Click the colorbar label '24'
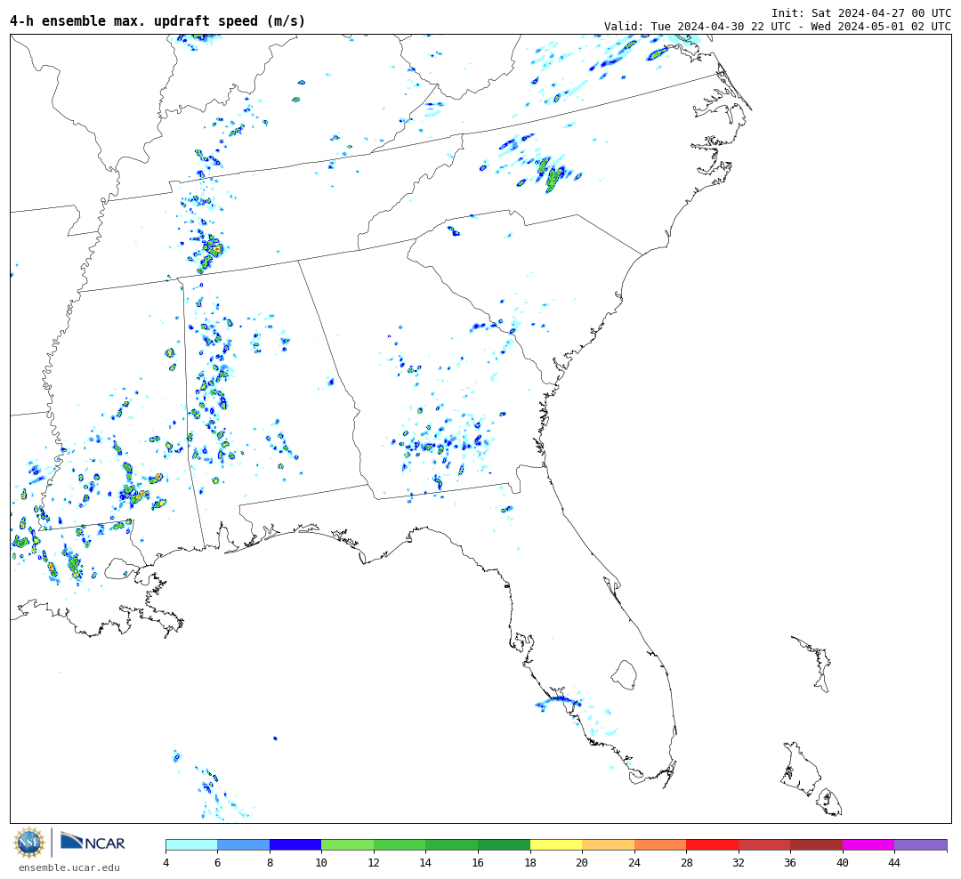This screenshot has width=961, height=879. pyautogui.click(x=634, y=863)
